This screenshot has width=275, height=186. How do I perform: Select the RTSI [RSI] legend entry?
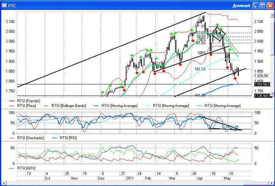click(68, 138)
